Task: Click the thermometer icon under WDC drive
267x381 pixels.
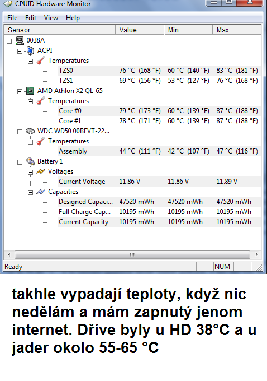Action: 41,141
